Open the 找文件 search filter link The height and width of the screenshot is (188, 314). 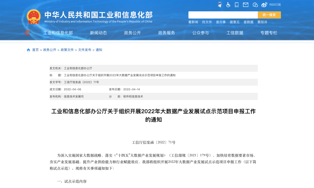[207, 22]
